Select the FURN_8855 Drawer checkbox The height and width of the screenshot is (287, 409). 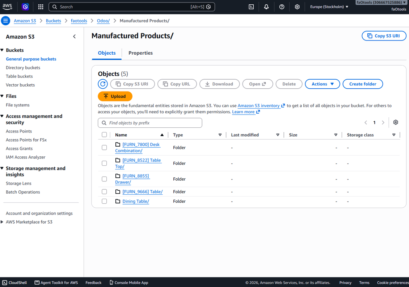tap(104, 179)
